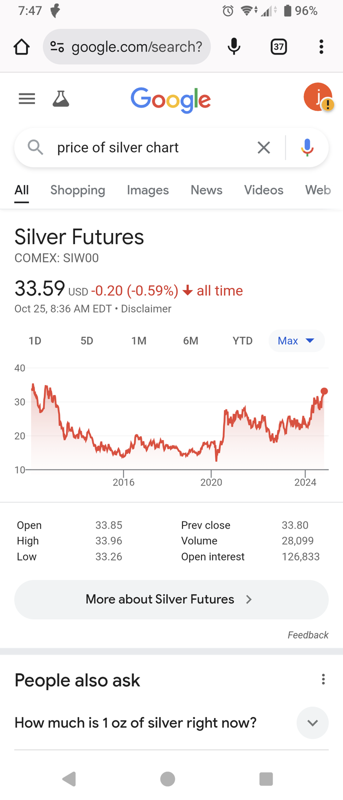Switch to the News tab
Viewport: 343px width, 800px height.
206,190
